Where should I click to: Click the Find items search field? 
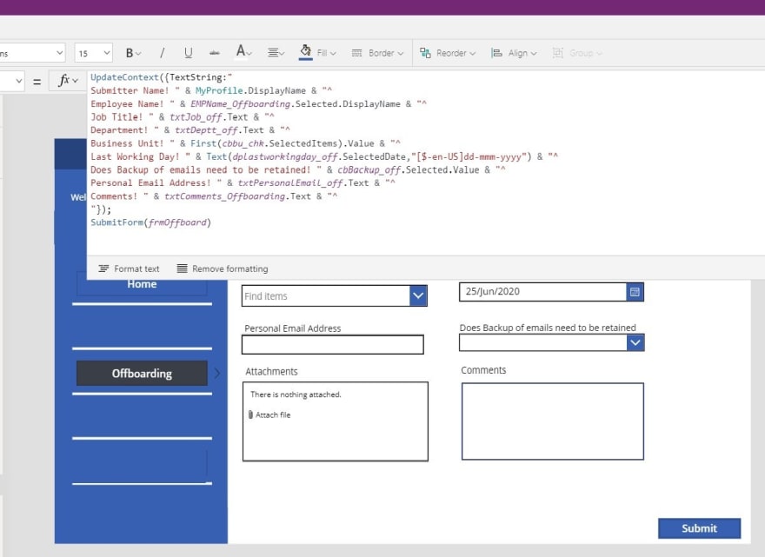[x=326, y=296]
